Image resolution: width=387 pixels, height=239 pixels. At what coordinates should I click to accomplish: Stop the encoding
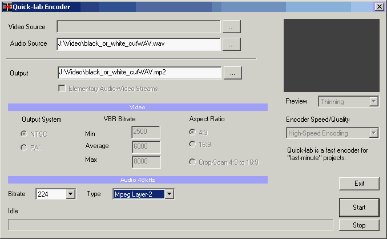[x=359, y=225]
